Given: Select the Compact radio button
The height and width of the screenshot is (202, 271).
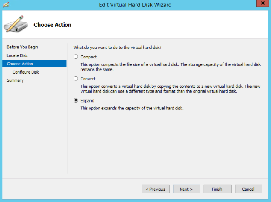Looking at the screenshot, I should (76, 57).
